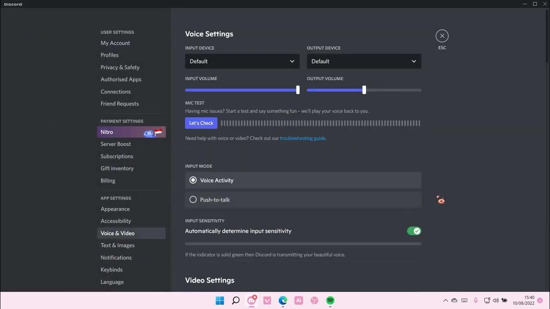550x309 pixels.
Task: Click pink circular app icon beside Spotify
Action: point(315,300)
